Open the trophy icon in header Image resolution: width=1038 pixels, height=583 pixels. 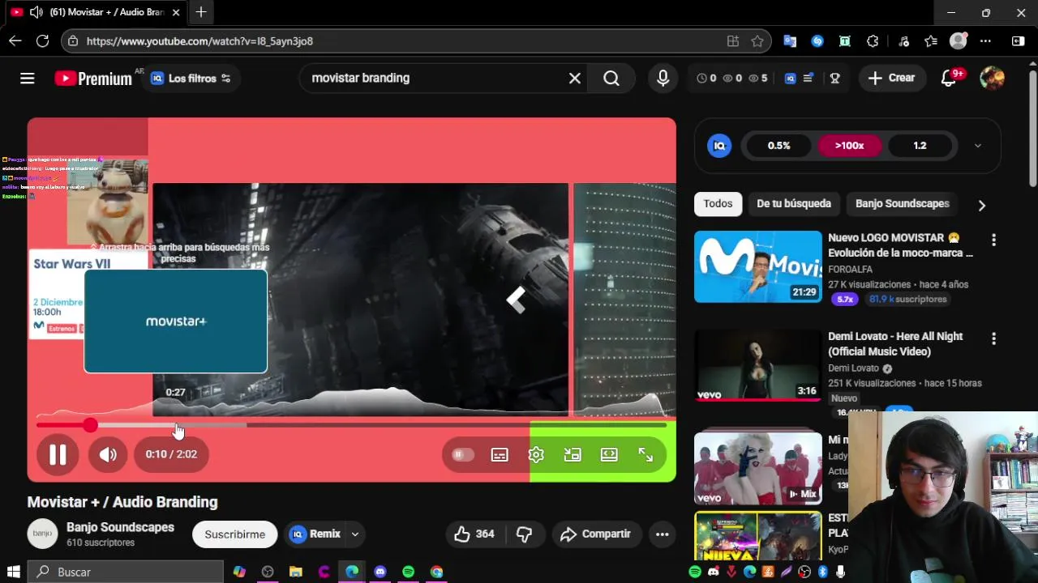click(x=834, y=79)
